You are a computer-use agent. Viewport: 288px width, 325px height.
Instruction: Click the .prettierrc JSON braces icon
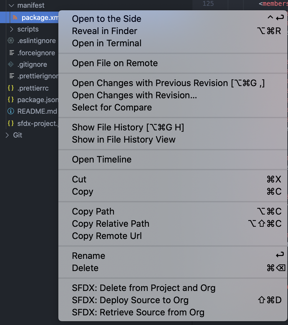click(11, 88)
